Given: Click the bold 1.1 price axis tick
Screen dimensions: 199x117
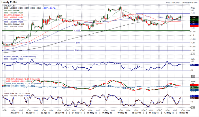Looking at the screenshot, I should (192, 35).
